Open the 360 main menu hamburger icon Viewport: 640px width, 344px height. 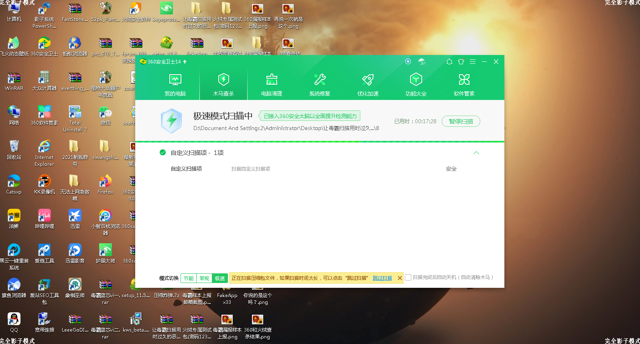[473, 61]
